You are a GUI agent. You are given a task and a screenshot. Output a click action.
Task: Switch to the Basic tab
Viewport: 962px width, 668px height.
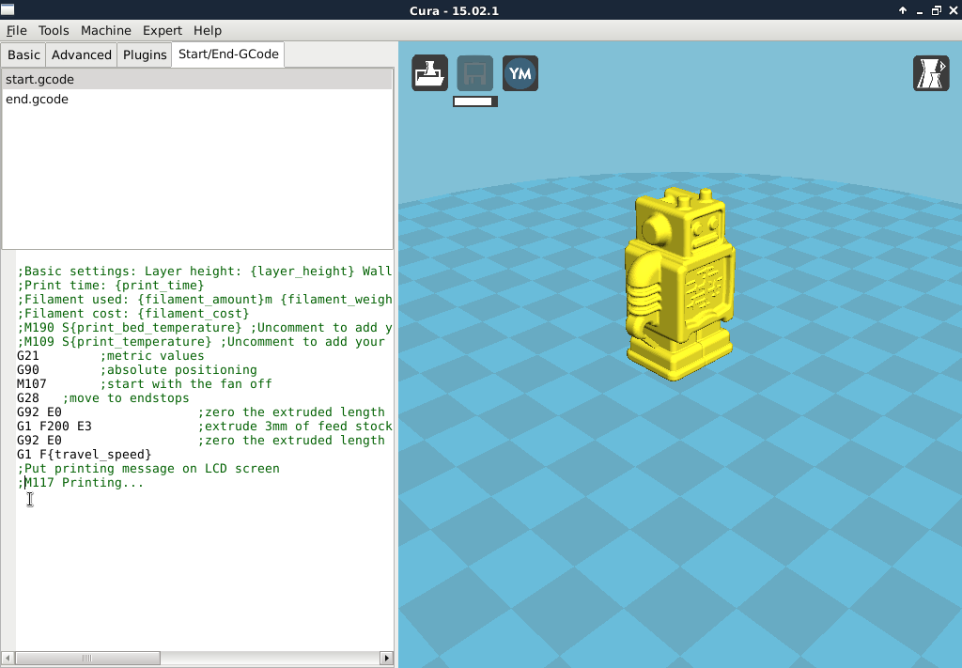coord(24,54)
